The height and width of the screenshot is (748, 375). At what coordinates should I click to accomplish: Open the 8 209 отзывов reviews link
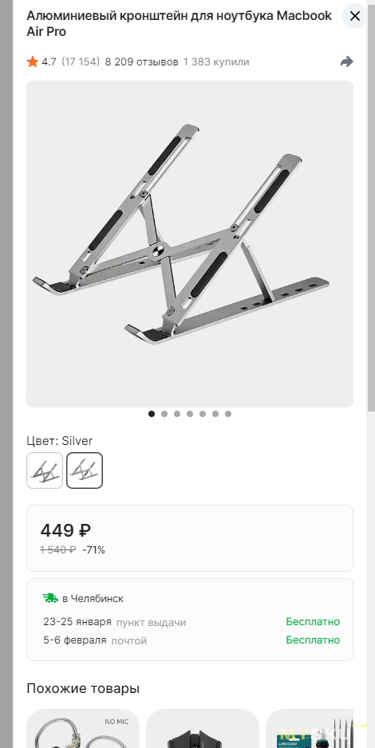point(142,62)
